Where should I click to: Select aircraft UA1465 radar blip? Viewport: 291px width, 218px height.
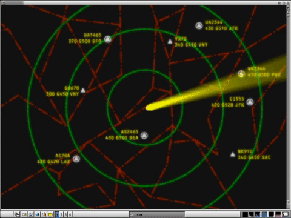(x=108, y=39)
